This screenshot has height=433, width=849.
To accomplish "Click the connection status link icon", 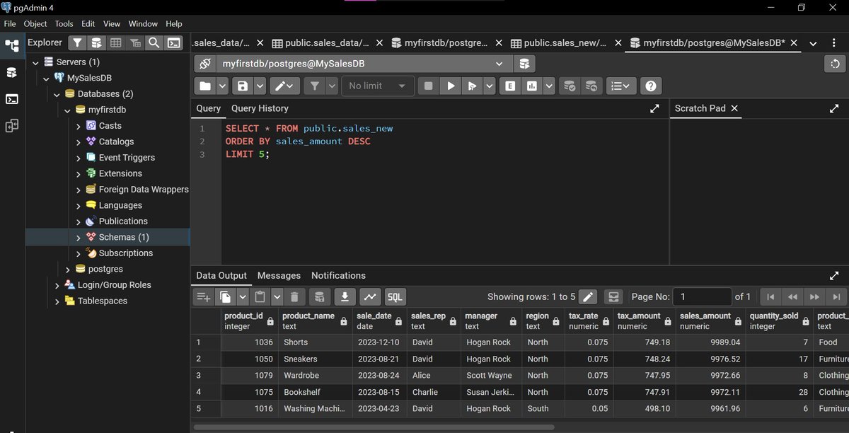I will [204, 64].
